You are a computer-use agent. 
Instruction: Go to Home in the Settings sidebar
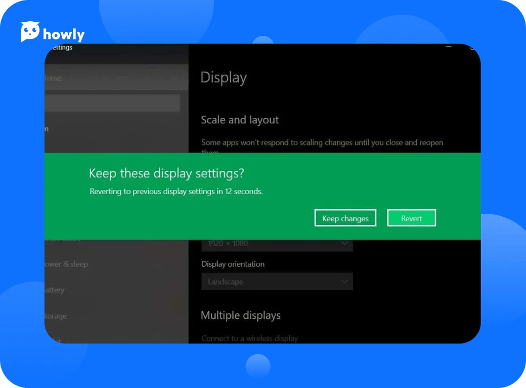pos(53,78)
